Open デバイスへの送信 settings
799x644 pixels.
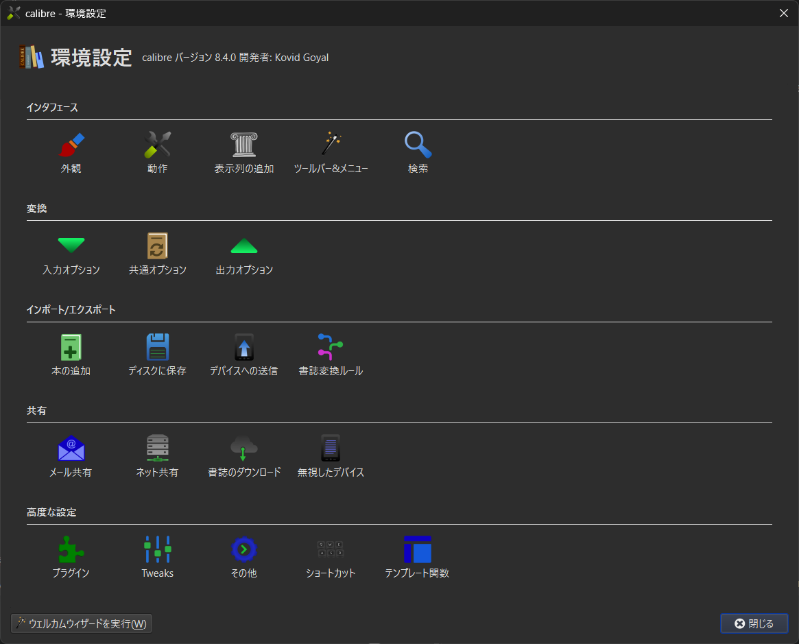coord(244,353)
